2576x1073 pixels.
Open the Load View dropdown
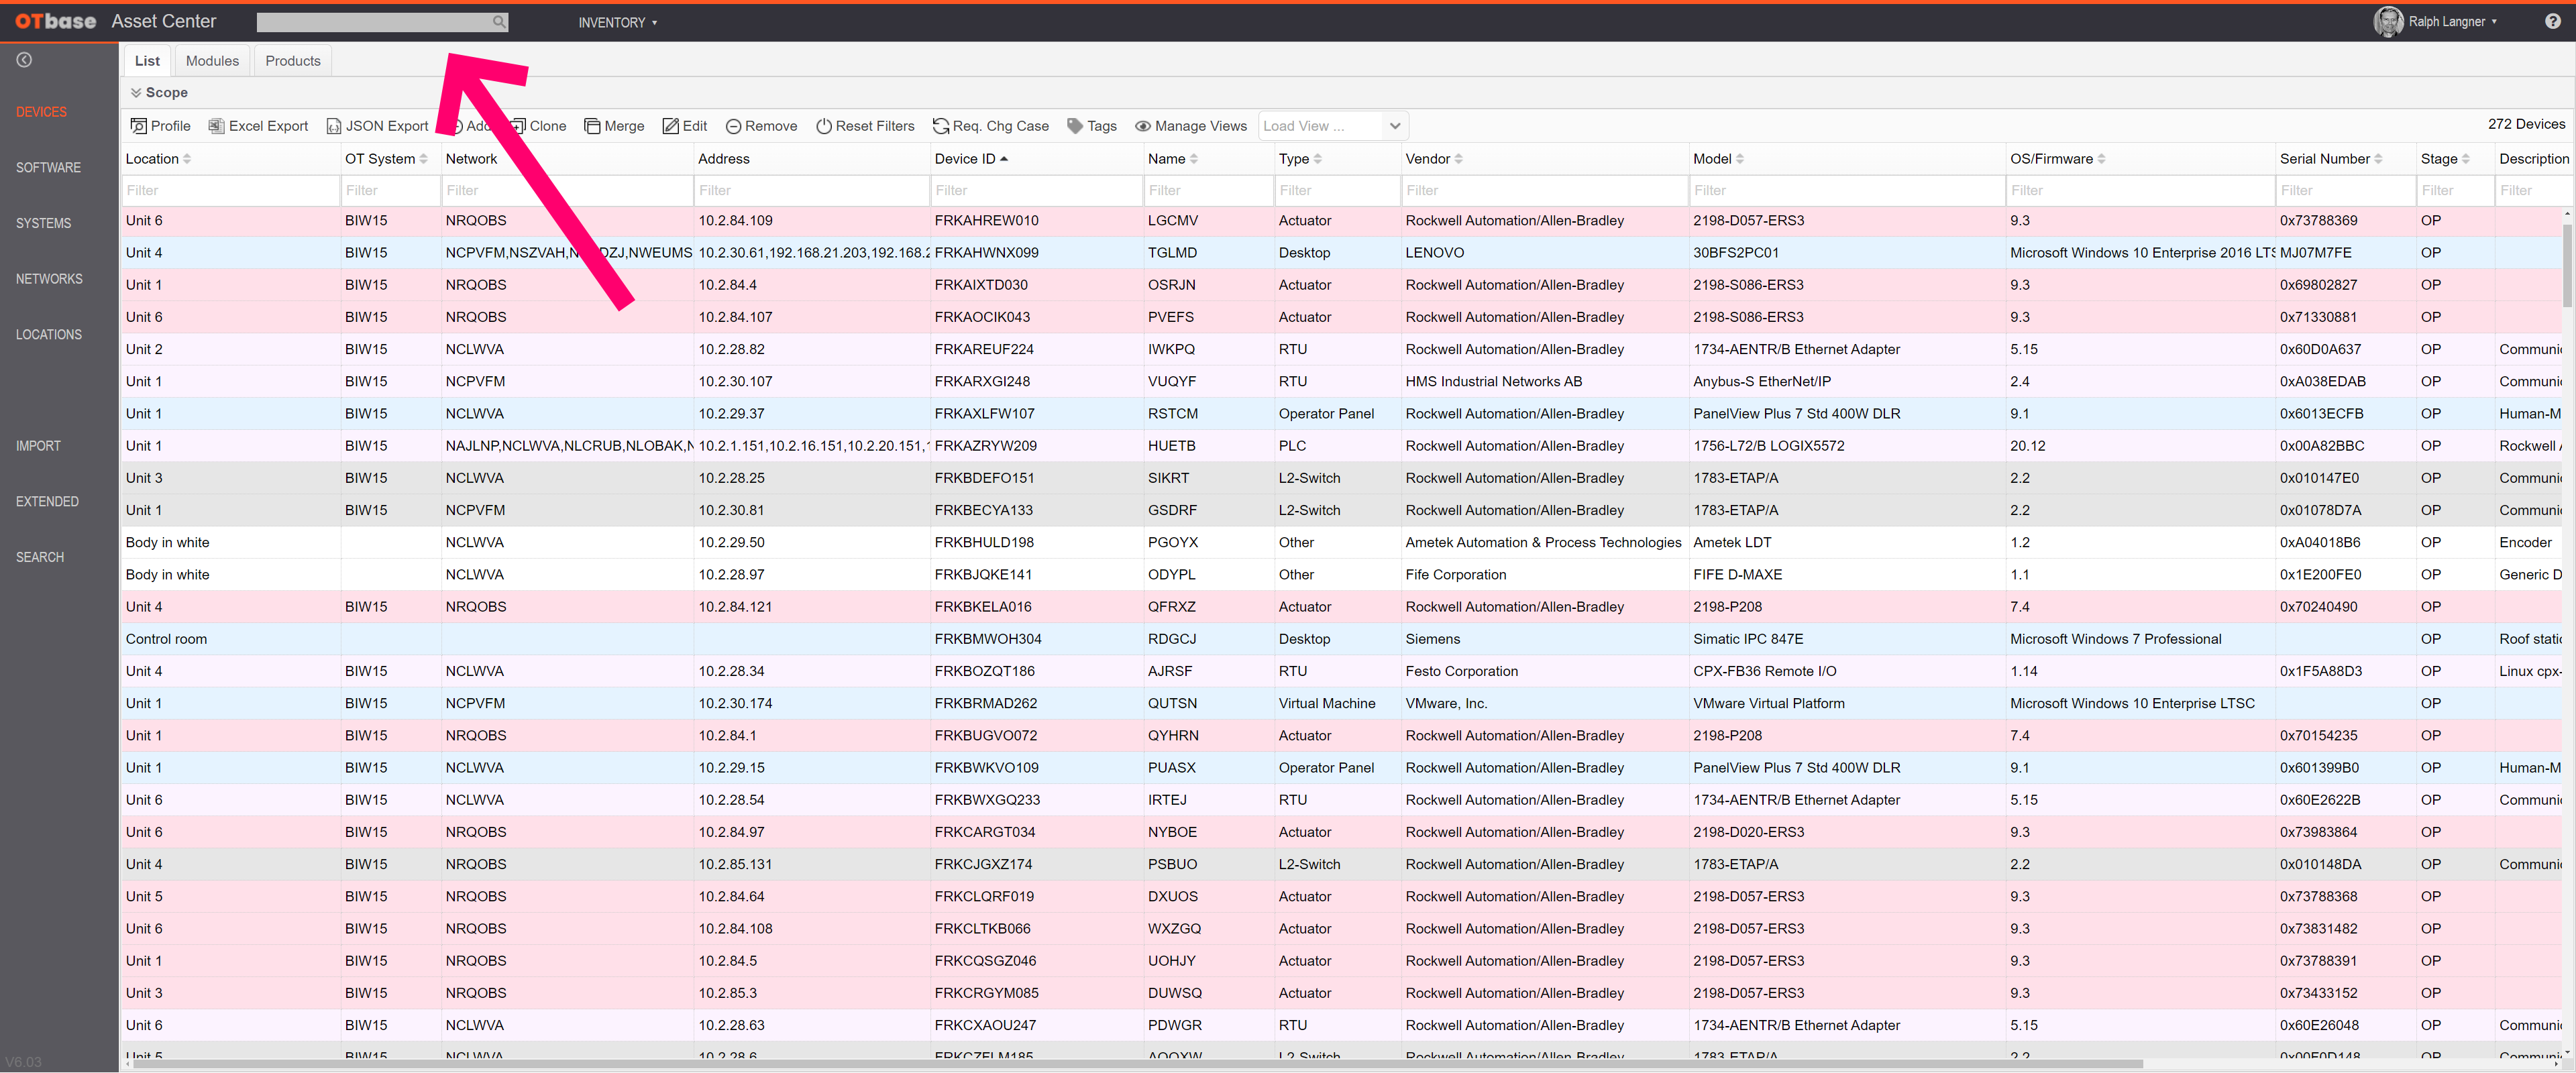point(1333,126)
